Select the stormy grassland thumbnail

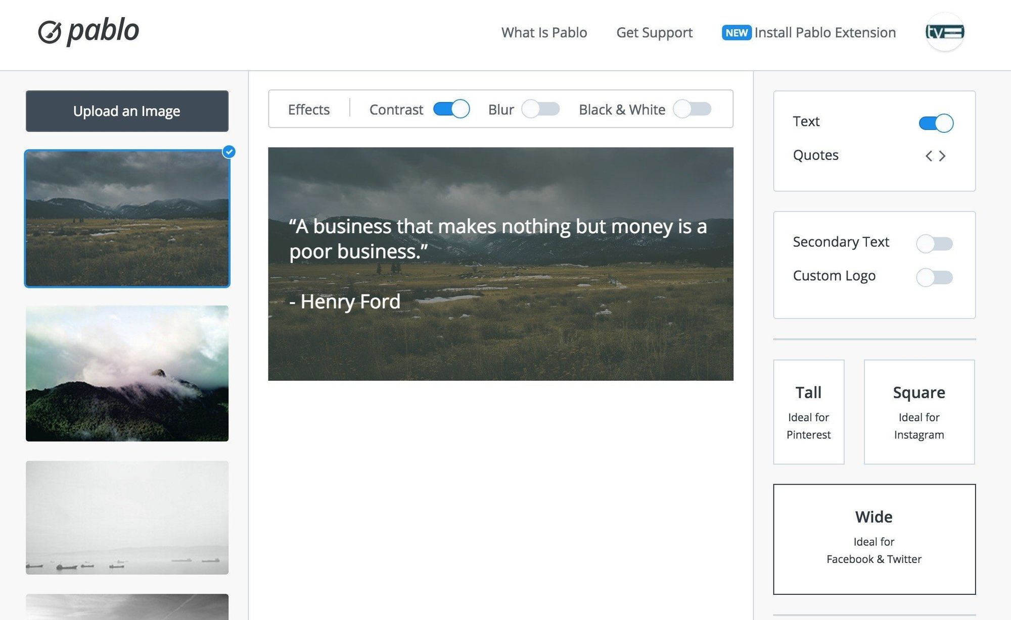pyautogui.click(x=127, y=219)
